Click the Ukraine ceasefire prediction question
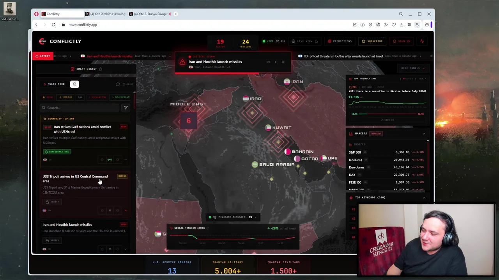The width and height of the screenshot is (499, 280). pyautogui.click(x=387, y=91)
